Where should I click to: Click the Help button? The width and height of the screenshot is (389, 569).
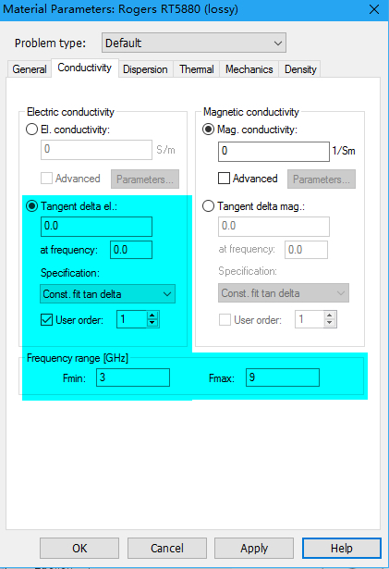pos(342,548)
